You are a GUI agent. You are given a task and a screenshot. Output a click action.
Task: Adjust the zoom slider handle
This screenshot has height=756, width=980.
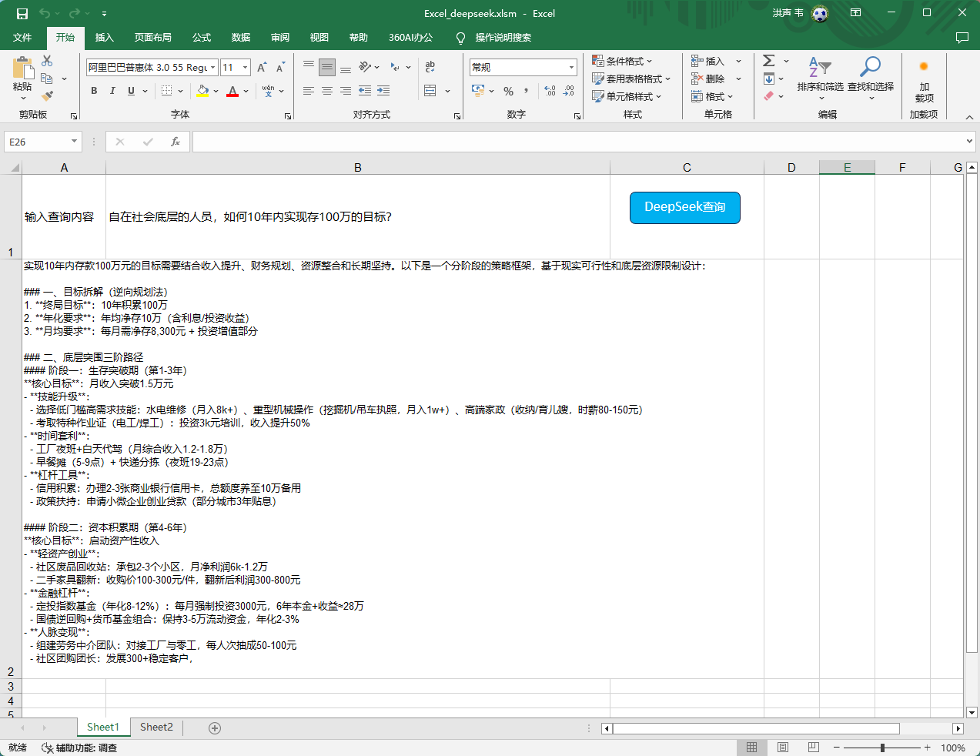pyautogui.click(x=882, y=748)
